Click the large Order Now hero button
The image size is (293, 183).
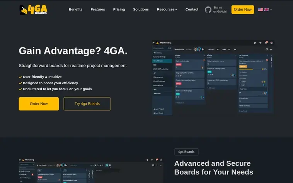[39, 104]
